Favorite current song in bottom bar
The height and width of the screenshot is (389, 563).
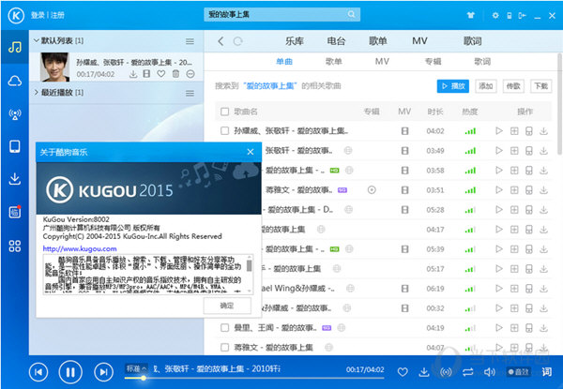[403, 372]
